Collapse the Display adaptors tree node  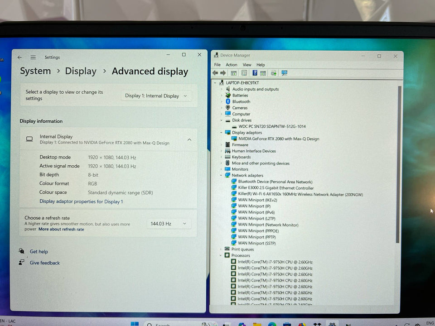222,133
